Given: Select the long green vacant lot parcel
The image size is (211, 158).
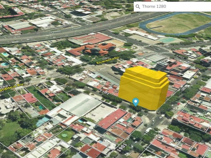Looking at the screenshot, I should [x=41, y=97].
